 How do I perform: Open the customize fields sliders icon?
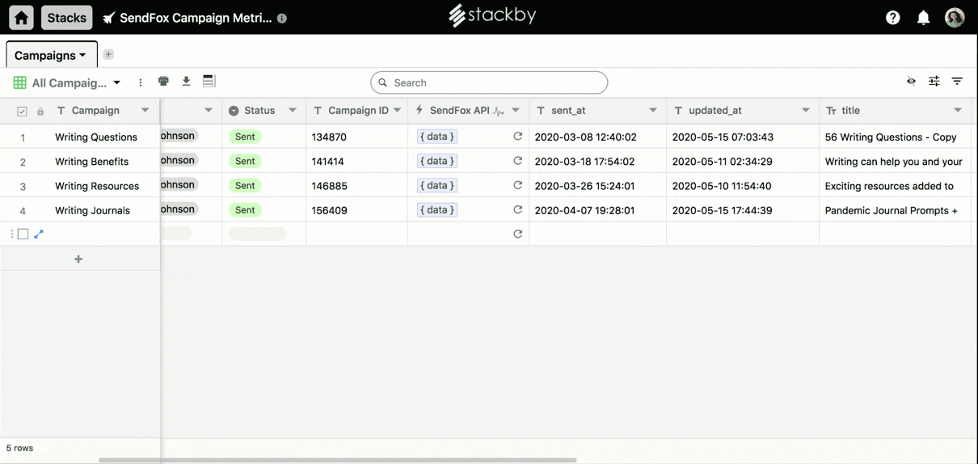934,82
